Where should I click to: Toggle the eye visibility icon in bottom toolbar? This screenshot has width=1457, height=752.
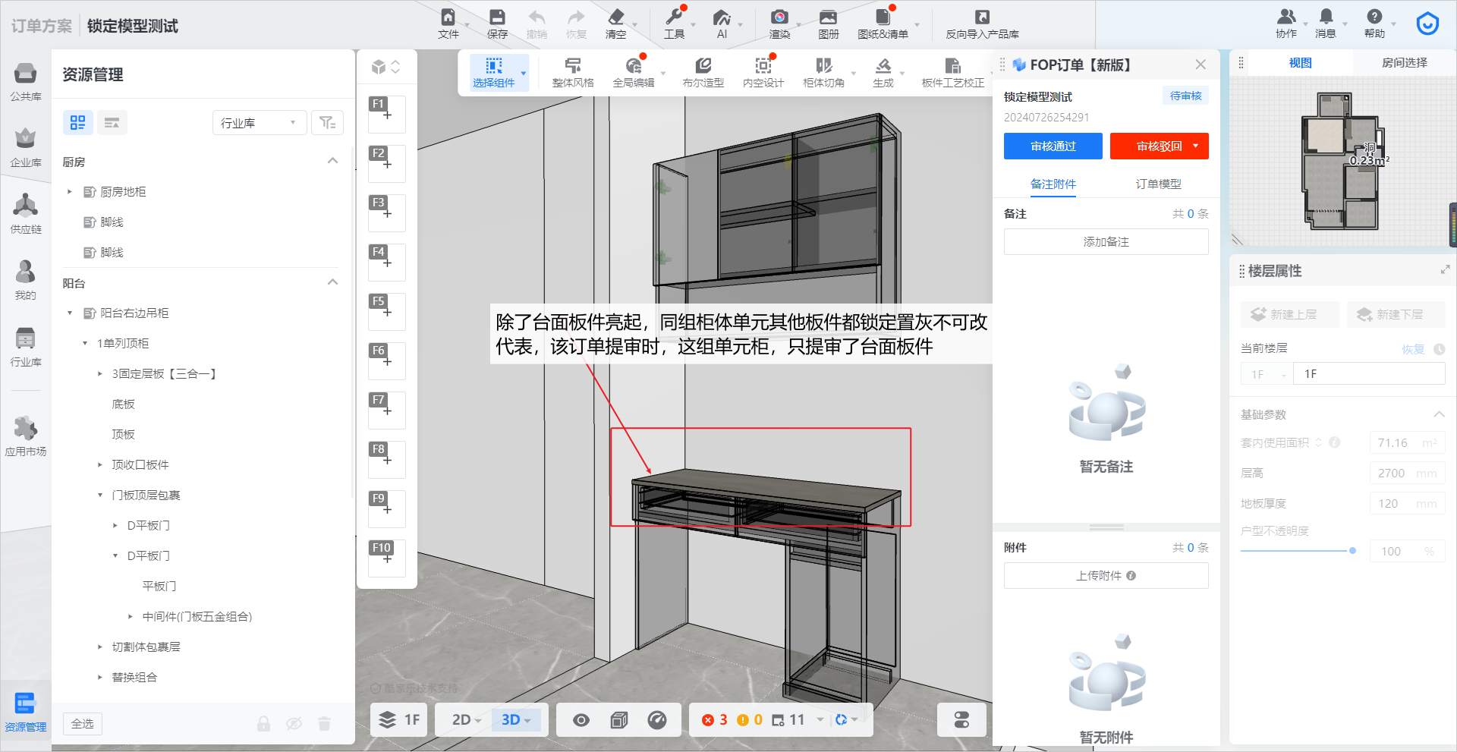[581, 720]
